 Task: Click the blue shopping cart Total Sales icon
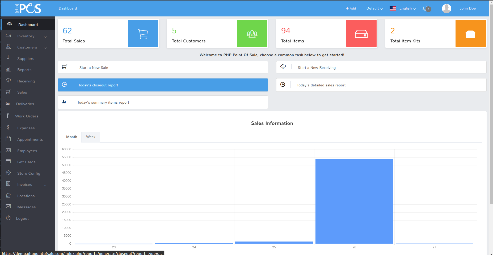pos(143,33)
